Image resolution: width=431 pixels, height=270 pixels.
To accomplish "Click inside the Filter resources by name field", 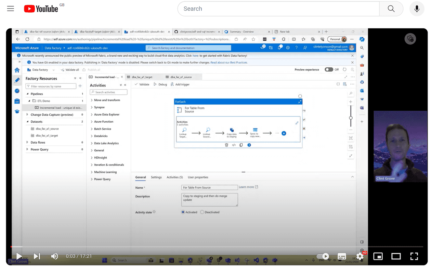I will [51, 86].
